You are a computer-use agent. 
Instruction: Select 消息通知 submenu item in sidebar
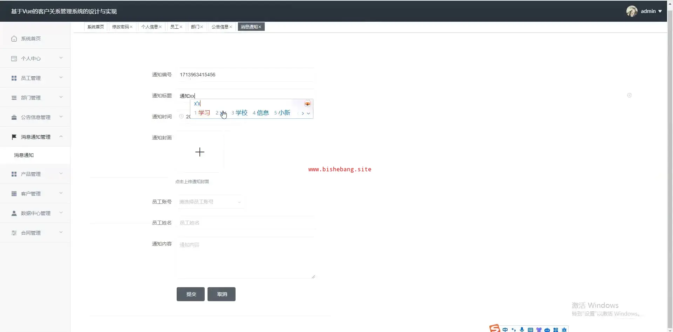pyautogui.click(x=35, y=155)
